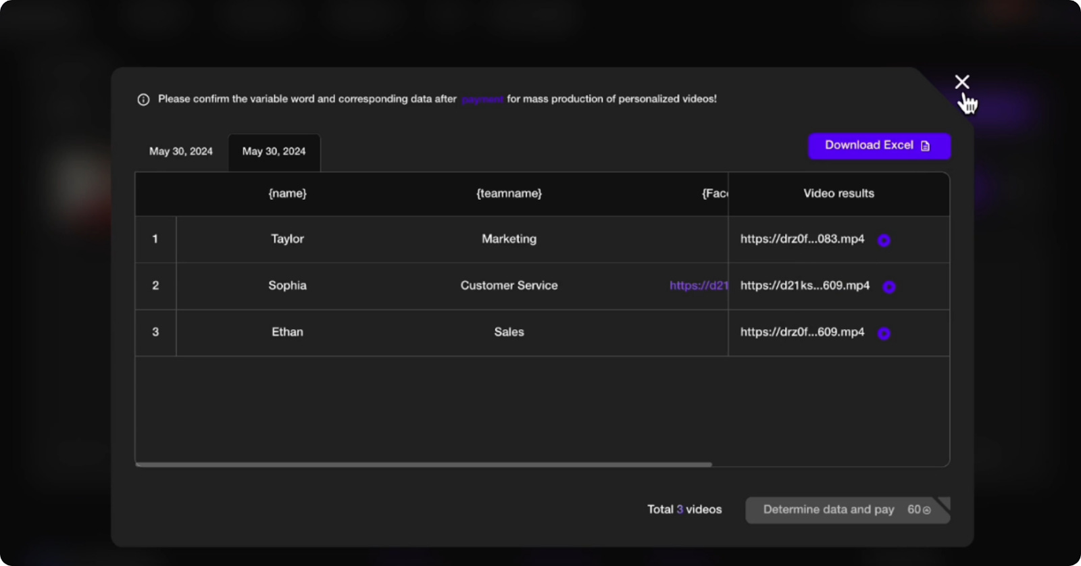This screenshot has width=1081, height=566.
Task: Click the Customer Service team cell
Action: (x=509, y=286)
